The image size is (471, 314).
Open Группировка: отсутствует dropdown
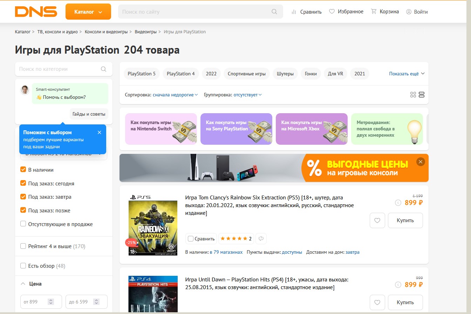pos(247,95)
